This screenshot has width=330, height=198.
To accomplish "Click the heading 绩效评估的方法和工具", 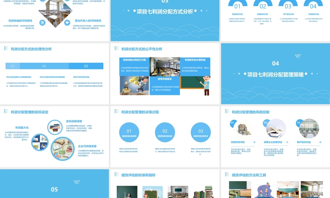I will pyautogui.click(x=249, y=175).
